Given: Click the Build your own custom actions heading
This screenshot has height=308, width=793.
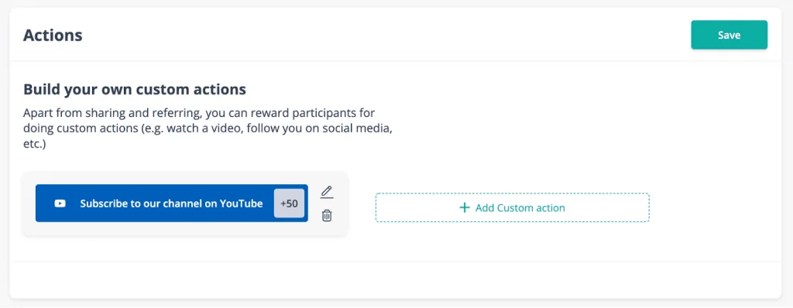Looking at the screenshot, I should [x=135, y=90].
